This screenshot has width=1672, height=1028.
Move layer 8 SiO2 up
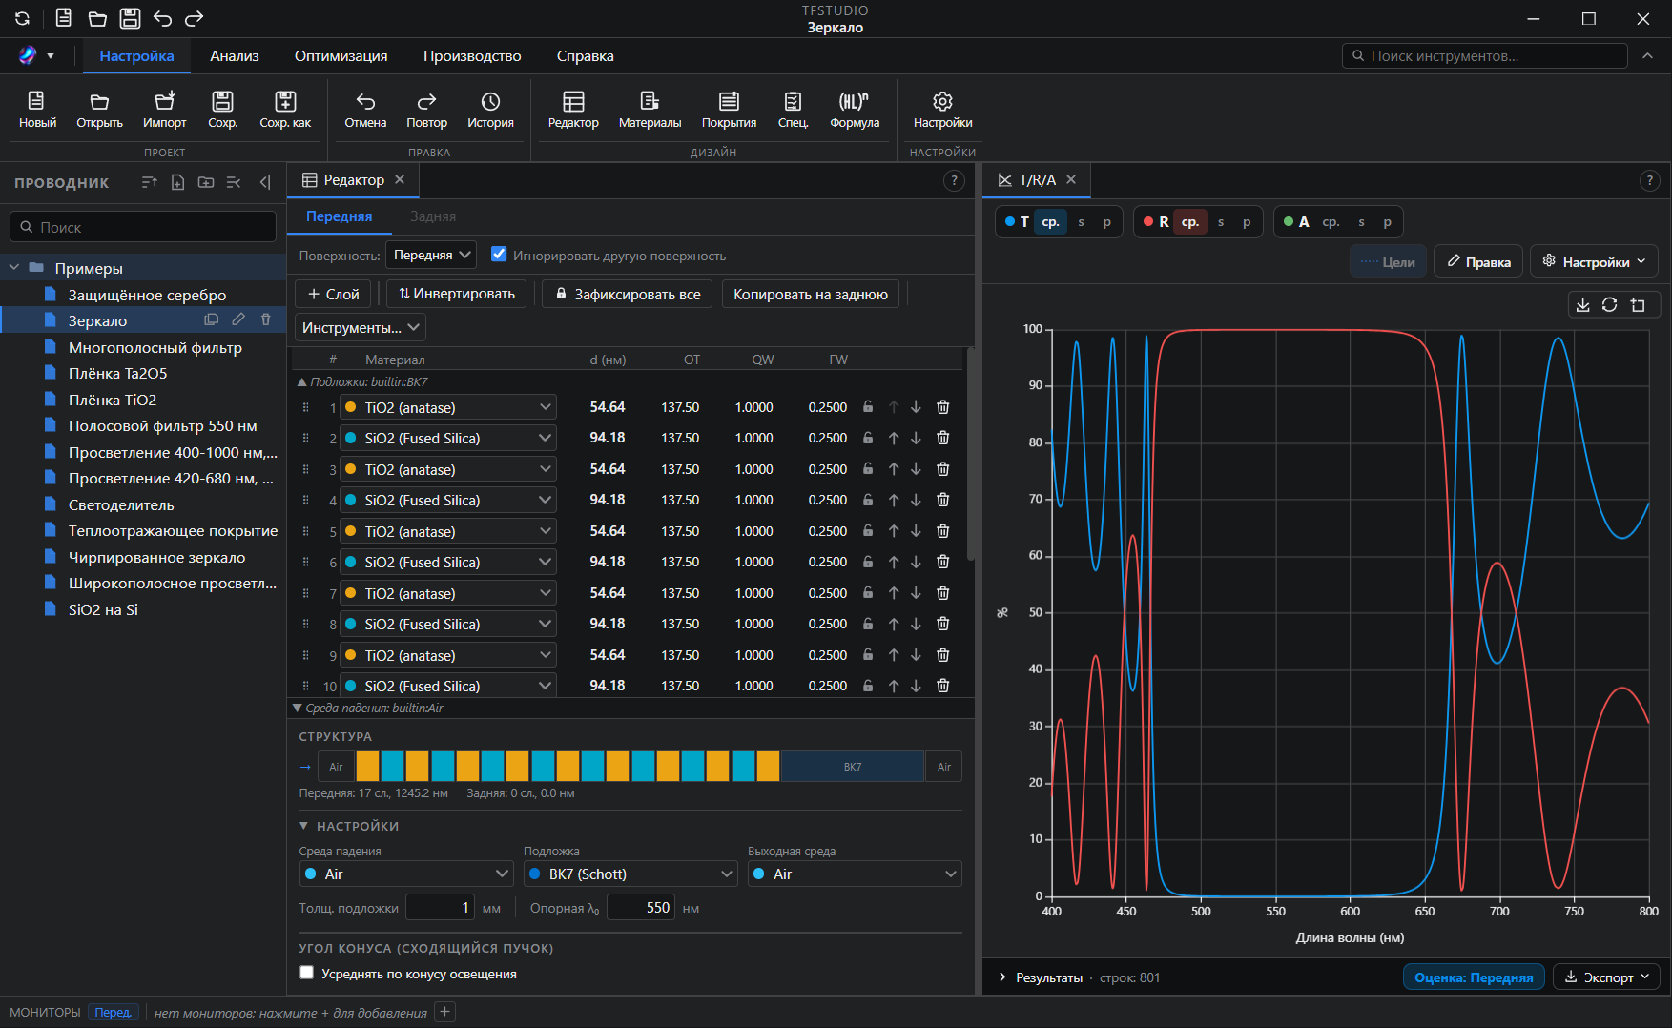click(x=894, y=625)
